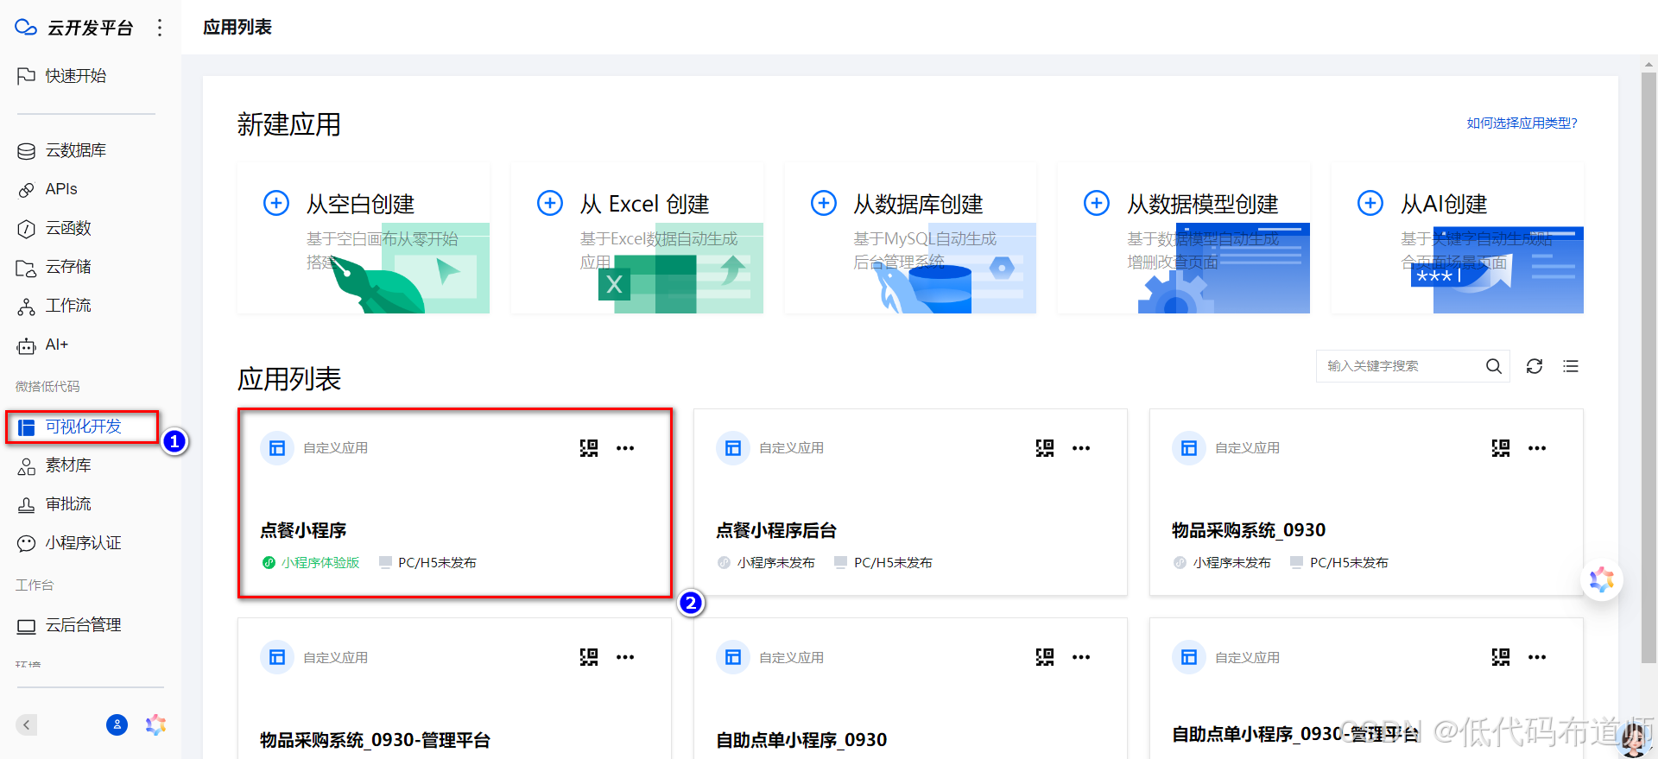The image size is (1658, 759).
Task: Open more options for 点餐小程序
Action: [625, 448]
